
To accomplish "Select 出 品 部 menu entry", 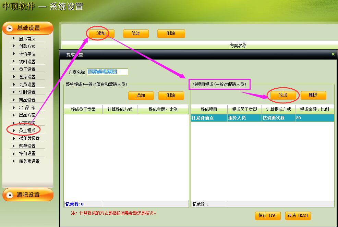I will point(27,108).
